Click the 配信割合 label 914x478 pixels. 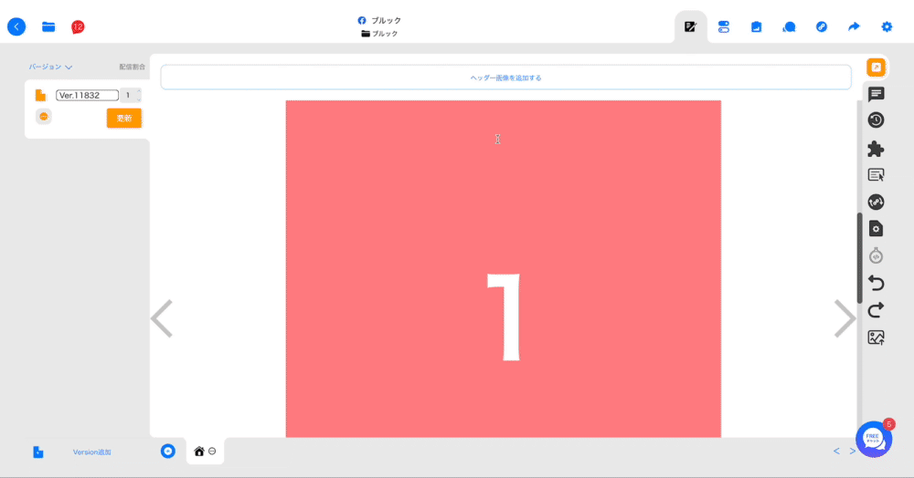pos(133,67)
